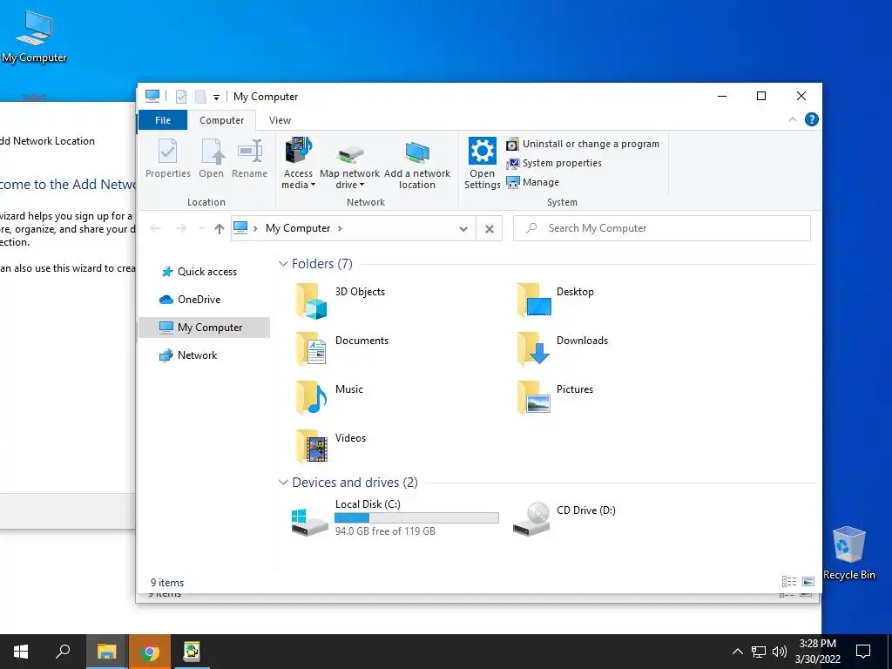
Task: Click the network tray icon
Action: coord(759,652)
